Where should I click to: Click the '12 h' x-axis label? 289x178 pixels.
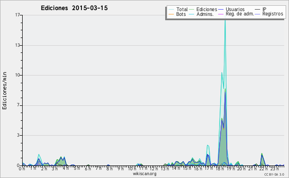(x=153, y=169)
